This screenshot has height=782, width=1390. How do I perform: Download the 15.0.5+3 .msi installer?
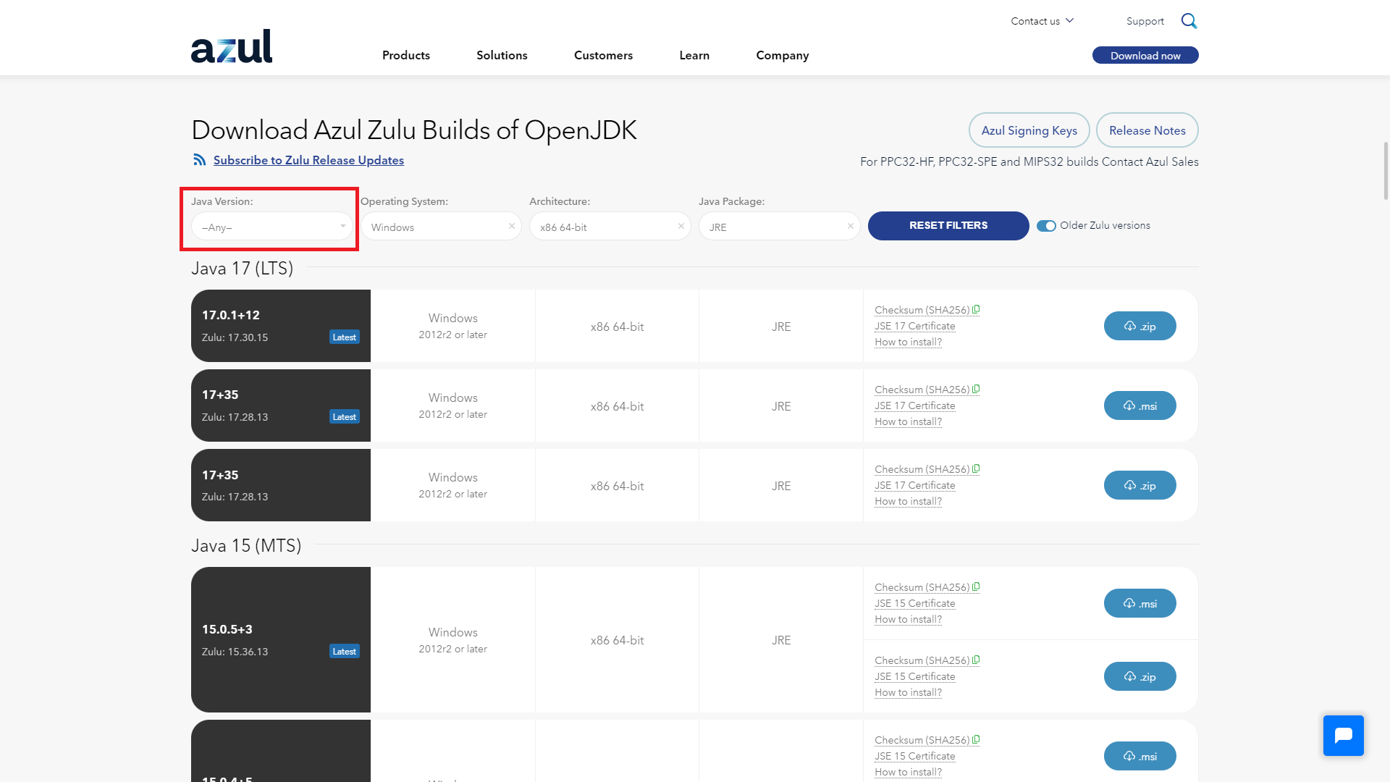1140,603
